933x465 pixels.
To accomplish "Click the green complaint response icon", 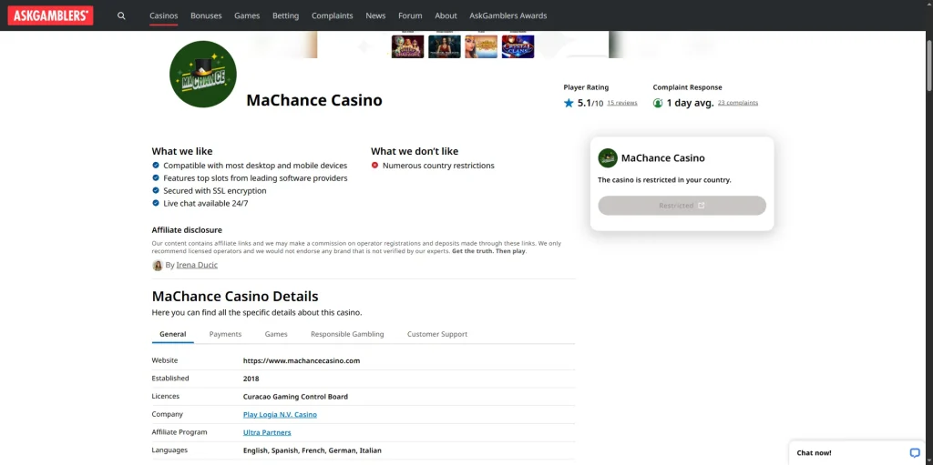I will click(x=658, y=103).
